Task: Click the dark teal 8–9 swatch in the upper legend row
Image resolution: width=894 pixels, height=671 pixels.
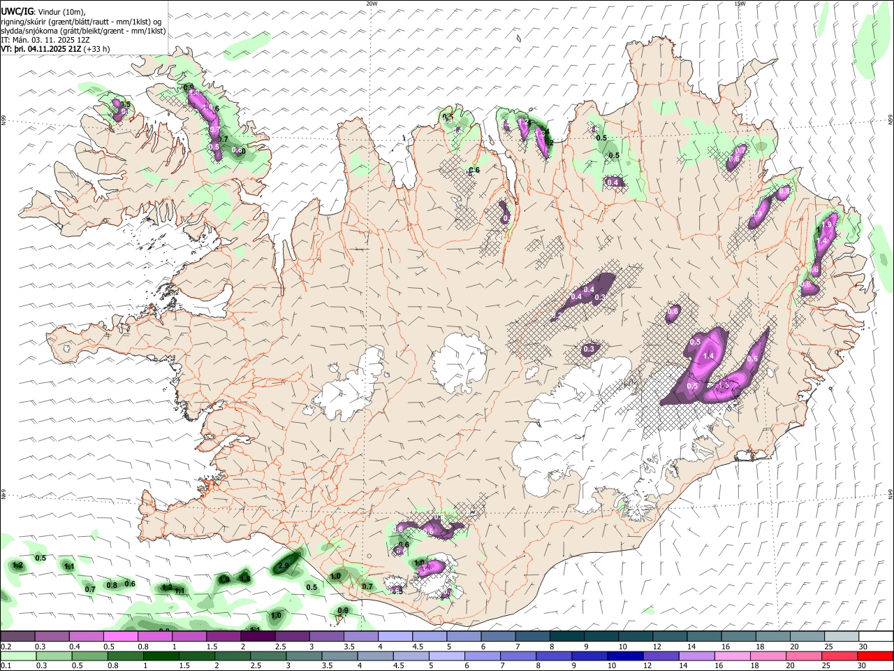Action: tap(567, 636)
